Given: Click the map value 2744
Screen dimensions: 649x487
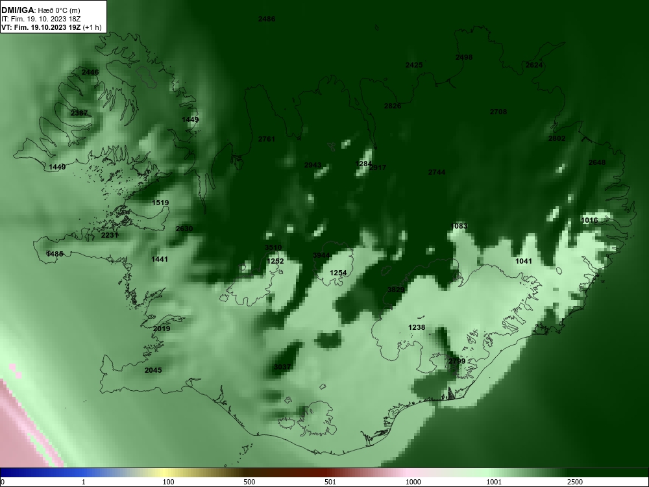Looking at the screenshot, I should point(437,172).
